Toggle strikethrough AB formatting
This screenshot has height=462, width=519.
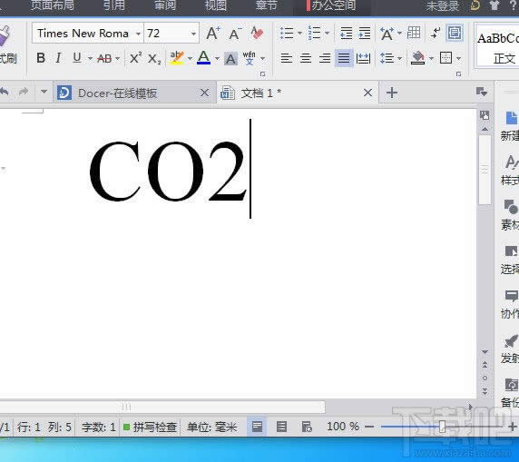(x=104, y=59)
